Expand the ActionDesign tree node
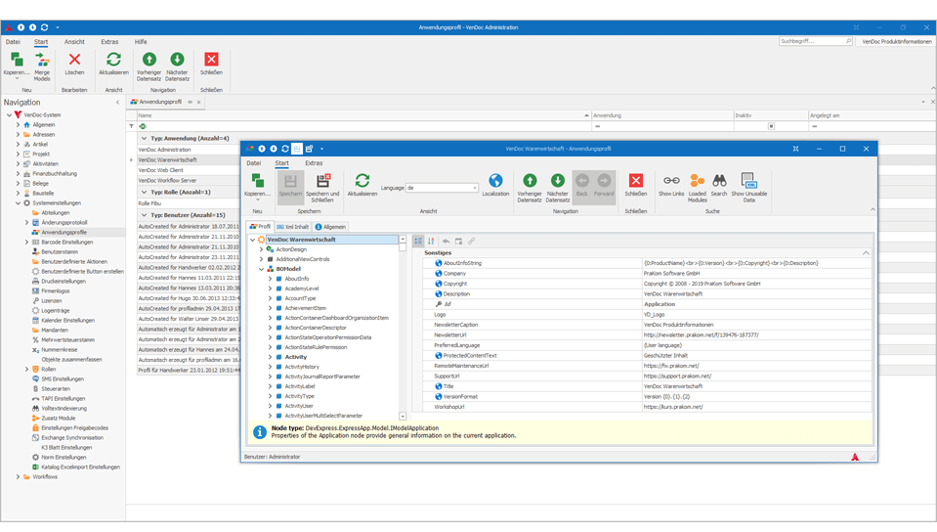Viewport: 937px width, 532px height. tap(261, 249)
